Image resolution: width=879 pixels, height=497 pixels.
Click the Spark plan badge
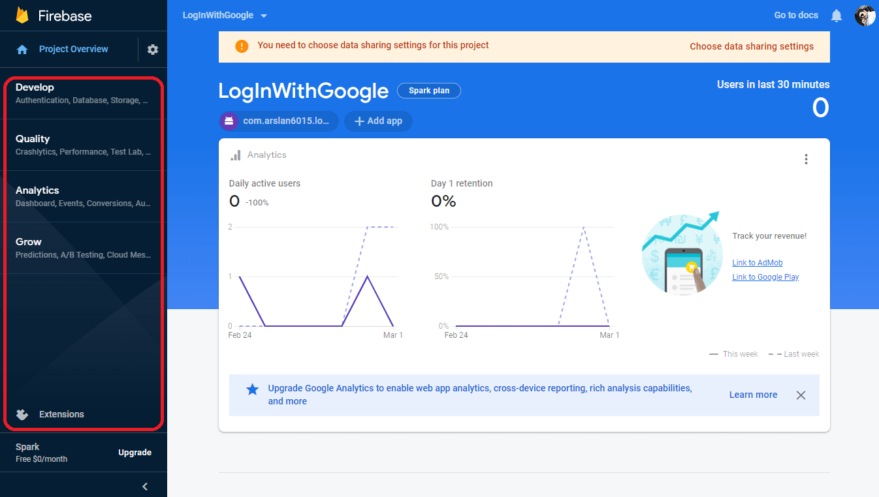(429, 91)
